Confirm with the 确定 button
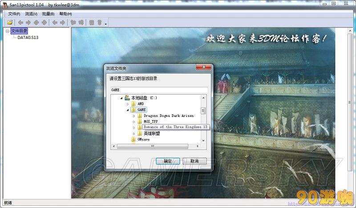The image size is (356, 208). (x=168, y=161)
